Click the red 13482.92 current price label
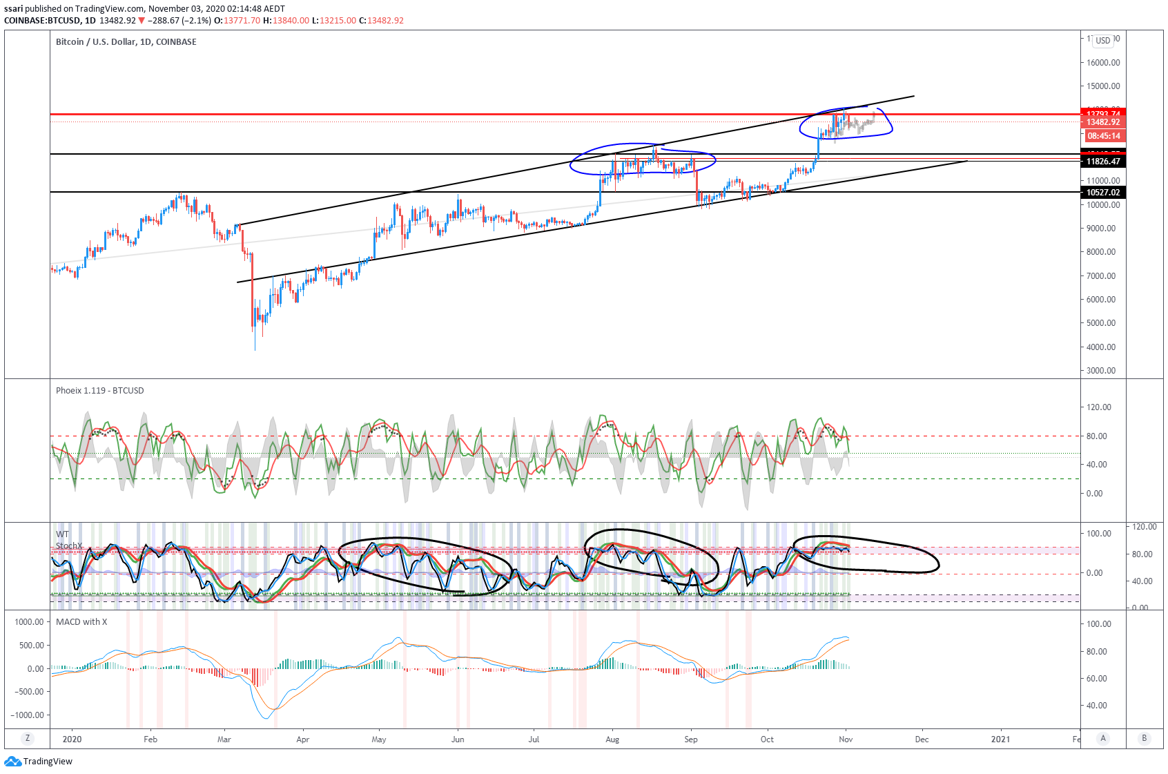1168x774 pixels. coord(1103,122)
